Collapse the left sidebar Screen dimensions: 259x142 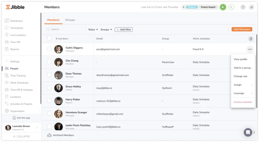pyautogui.click(x=21, y=136)
